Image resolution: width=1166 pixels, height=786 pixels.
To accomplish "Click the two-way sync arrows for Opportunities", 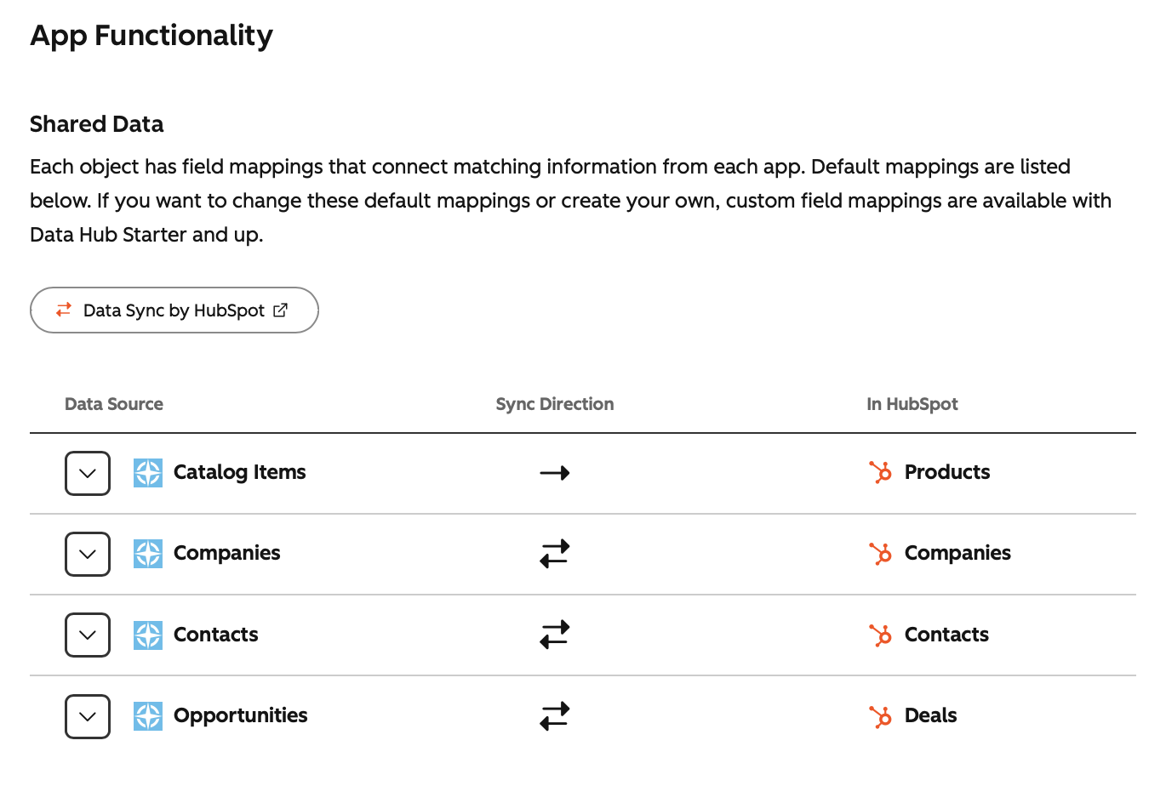I will point(555,716).
